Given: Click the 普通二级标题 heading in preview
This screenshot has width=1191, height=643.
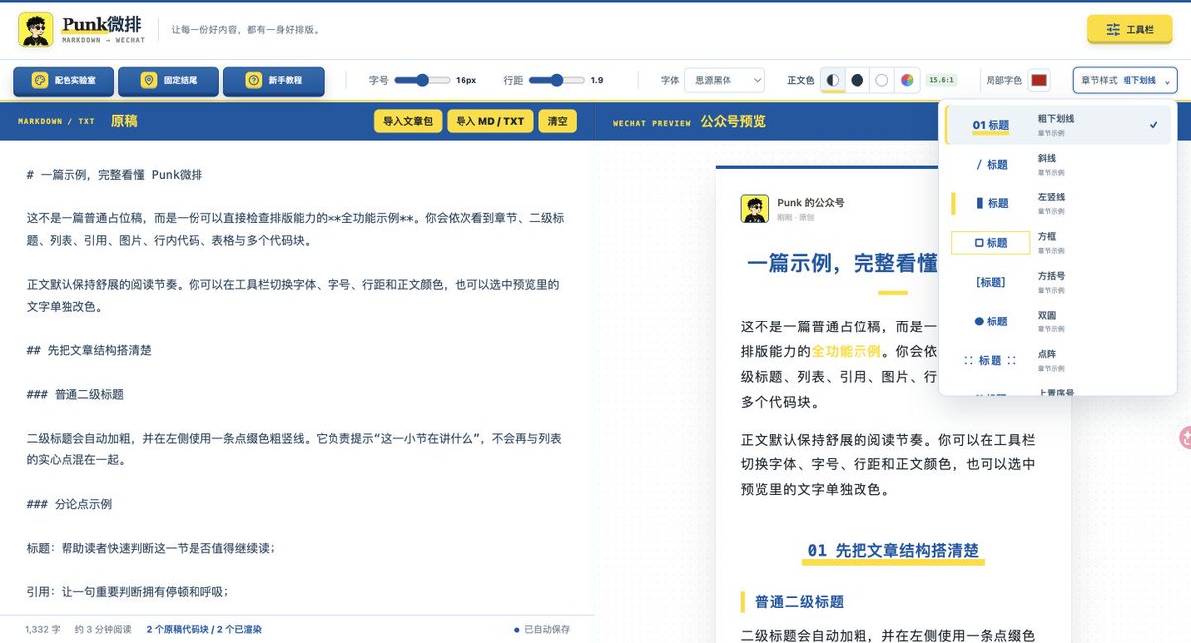Looking at the screenshot, I should tap(799, 601).
